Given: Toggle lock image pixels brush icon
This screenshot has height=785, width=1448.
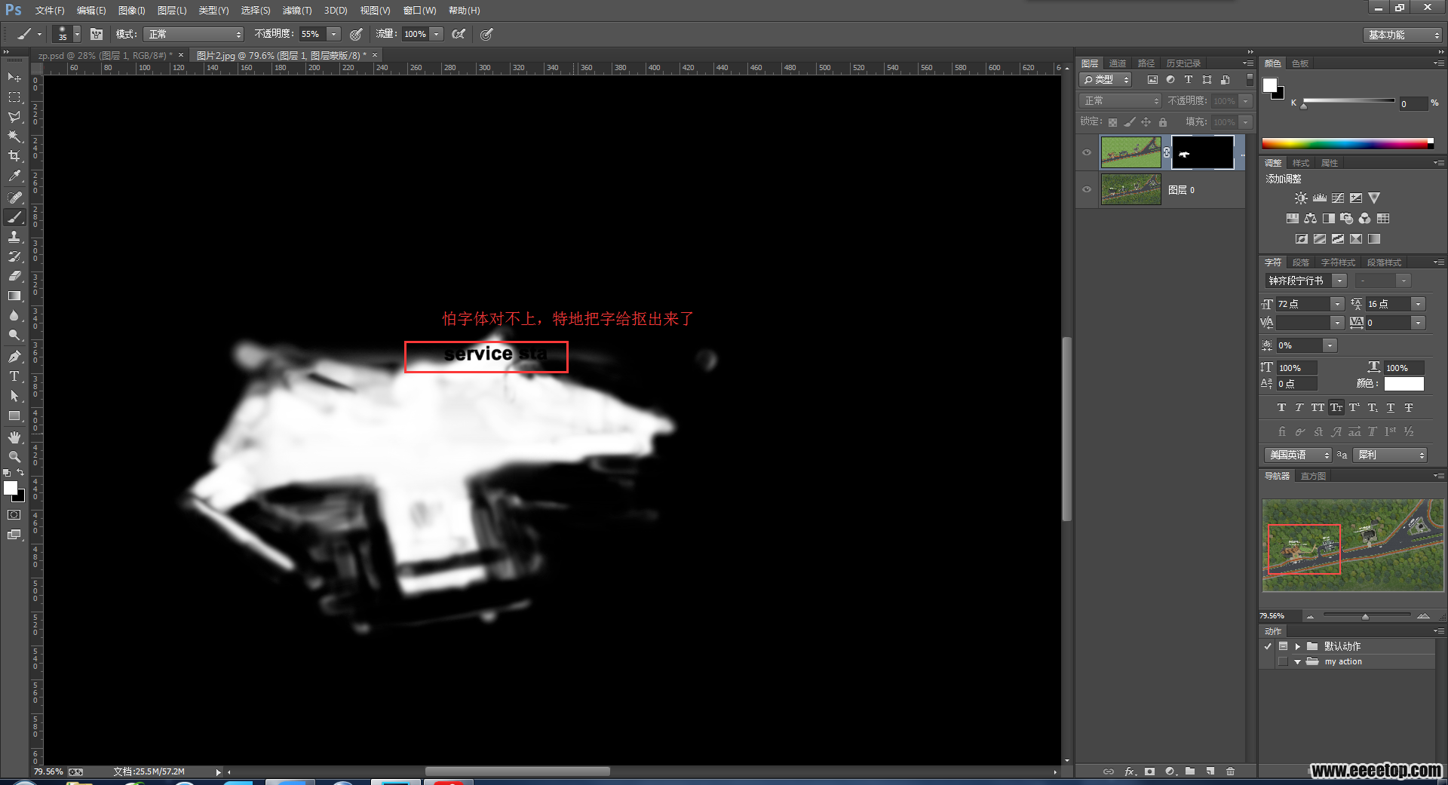Looking at the screenshot, I should pyautogui.click(x=1130, y=122).
